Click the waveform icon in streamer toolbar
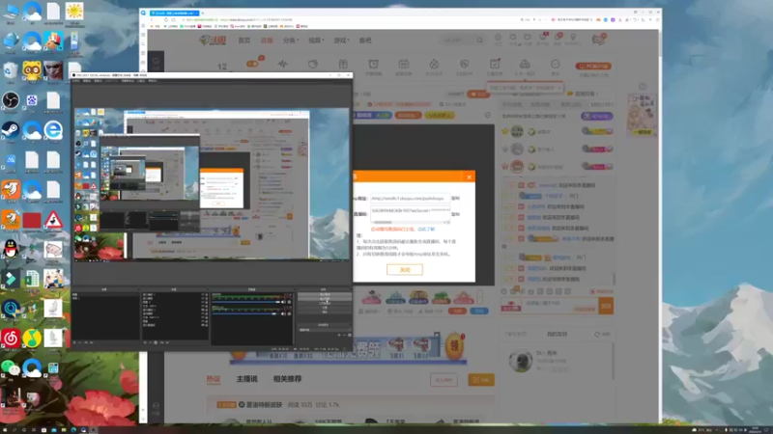The height and width of the screenshot is (434, 773). pos(282,64)
